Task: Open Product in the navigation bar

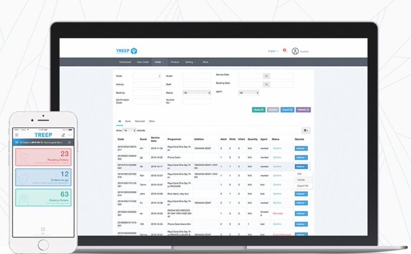Action: [175, 62]
